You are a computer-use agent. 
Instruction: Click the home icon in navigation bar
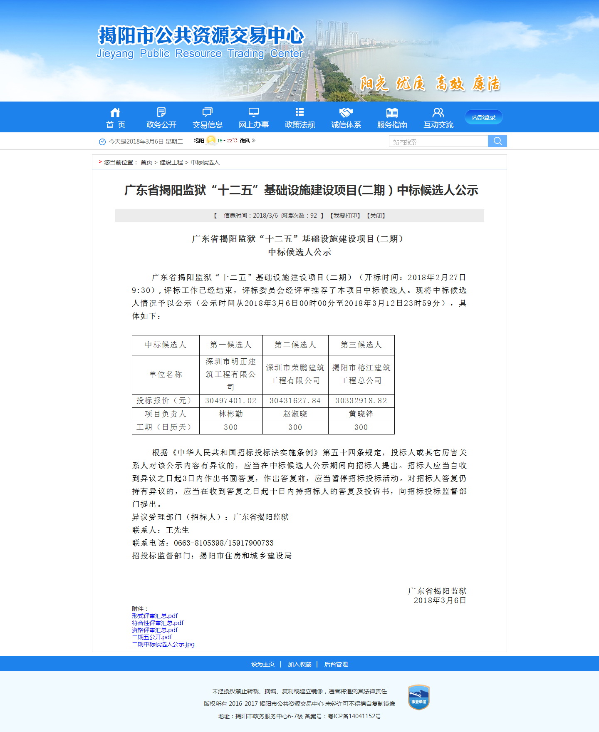tap(115, 112)
